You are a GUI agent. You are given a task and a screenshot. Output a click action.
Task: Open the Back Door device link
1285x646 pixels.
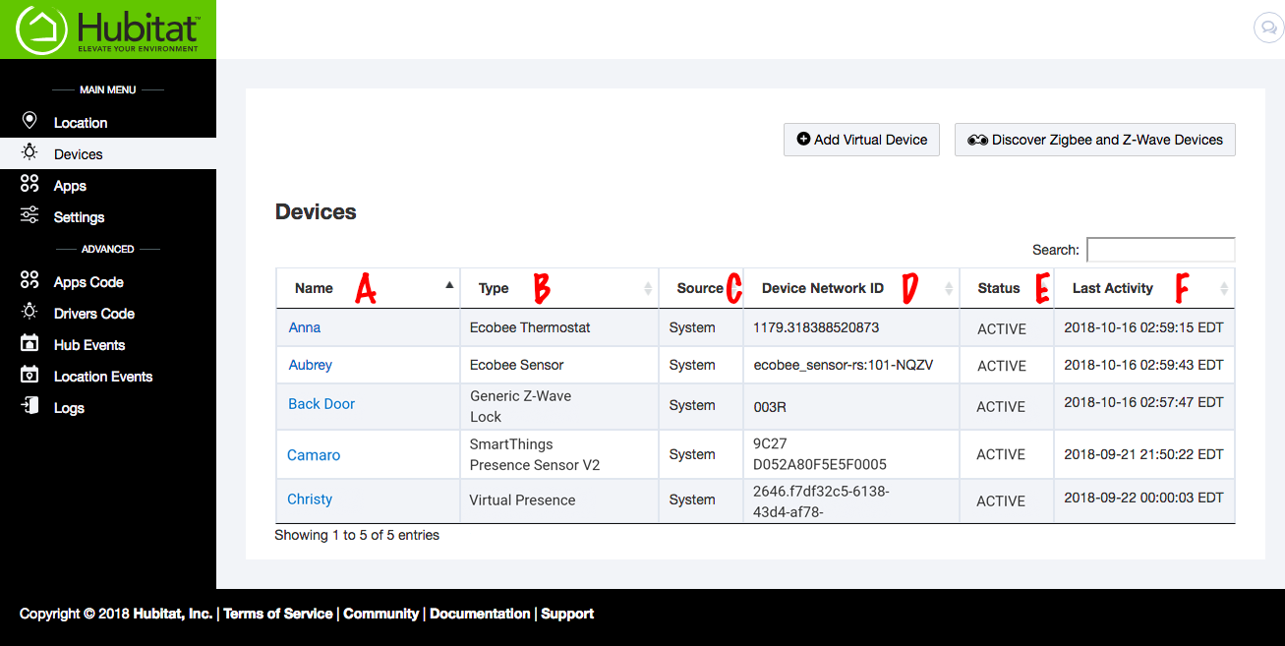(x=321, y=404)
